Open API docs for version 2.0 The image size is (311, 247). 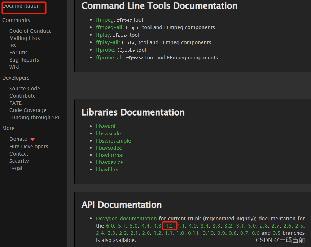coord(146,233)
